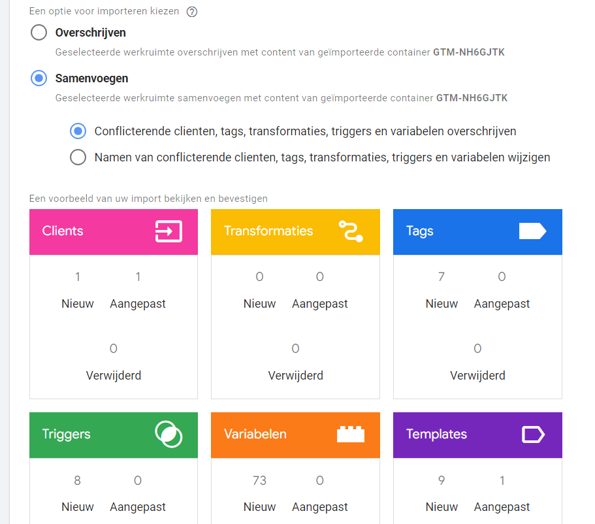The width and height of the screenshot is (595, 524).
Task: Select the Samenvoegen radio option
Action: point(39,78)
